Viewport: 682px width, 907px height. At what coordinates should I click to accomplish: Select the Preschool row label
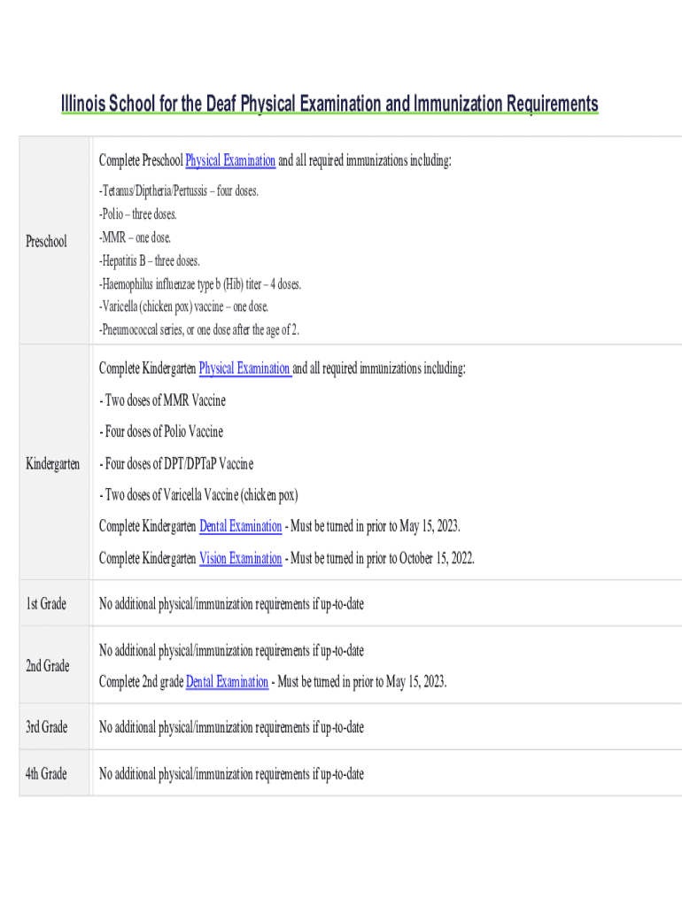coord(46,241)
